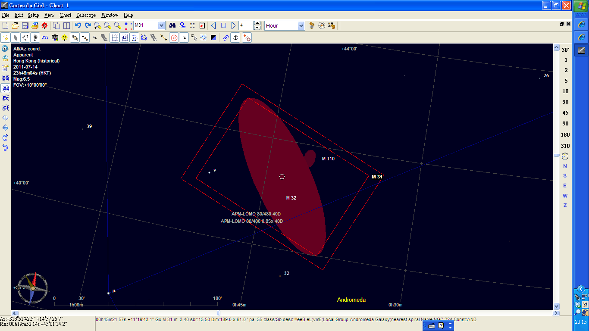589x331 pixels.
Task: Point the chart toward North using N
Action: click(565, 166)
